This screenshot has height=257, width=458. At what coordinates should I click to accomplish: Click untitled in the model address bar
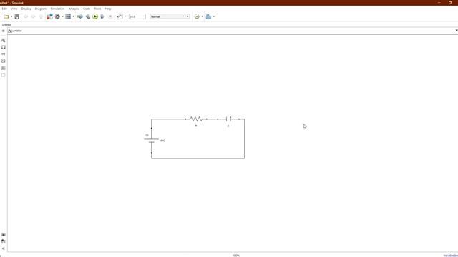click(17, 31)
